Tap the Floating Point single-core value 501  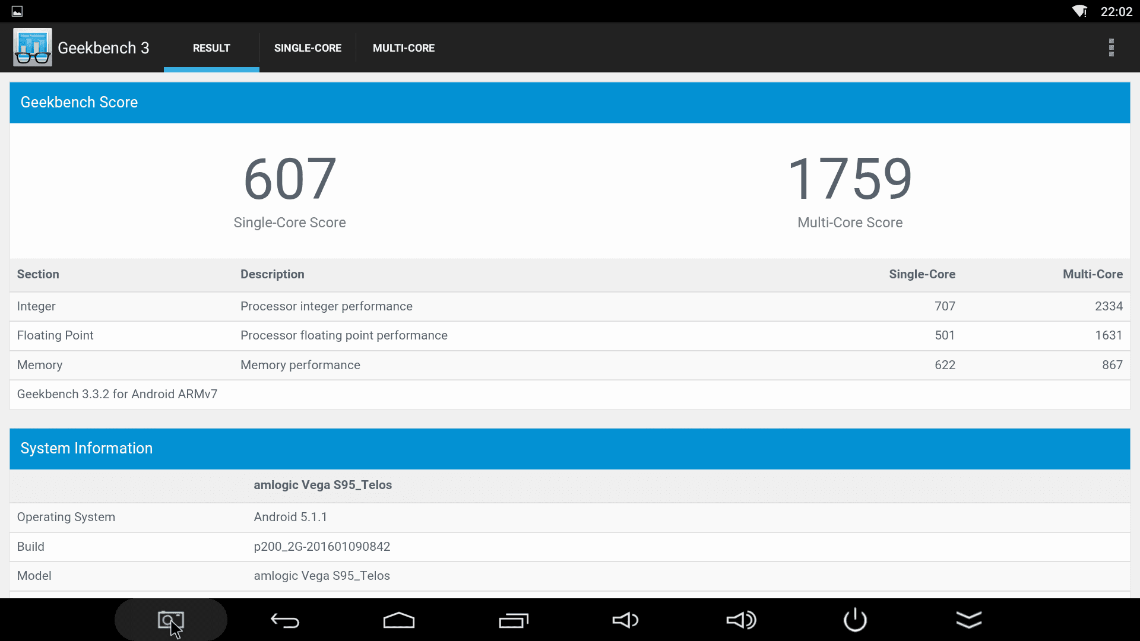click(945, 335)
